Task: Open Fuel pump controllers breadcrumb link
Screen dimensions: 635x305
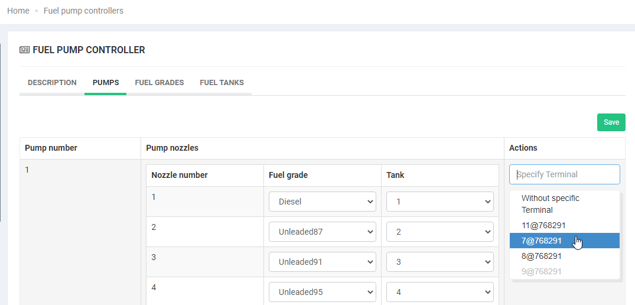Action: point(83,11)
